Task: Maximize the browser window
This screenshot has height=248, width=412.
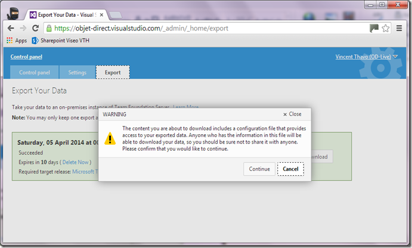Action: point(382,5)
